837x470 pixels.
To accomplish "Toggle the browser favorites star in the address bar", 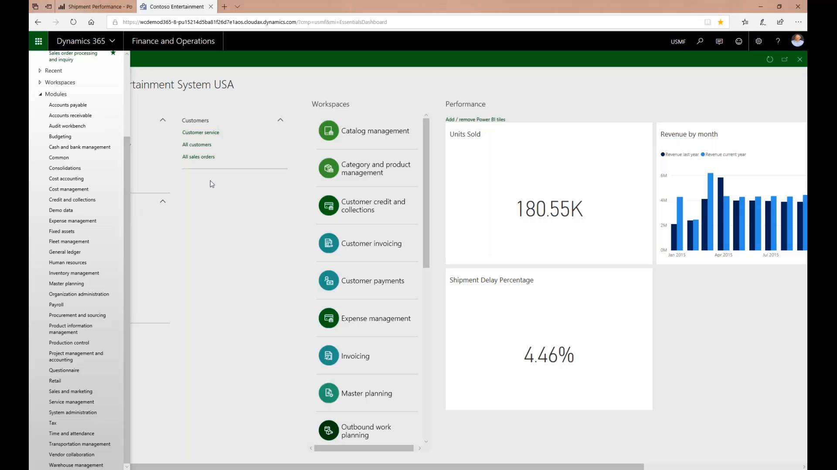I will tap(721, 22).
